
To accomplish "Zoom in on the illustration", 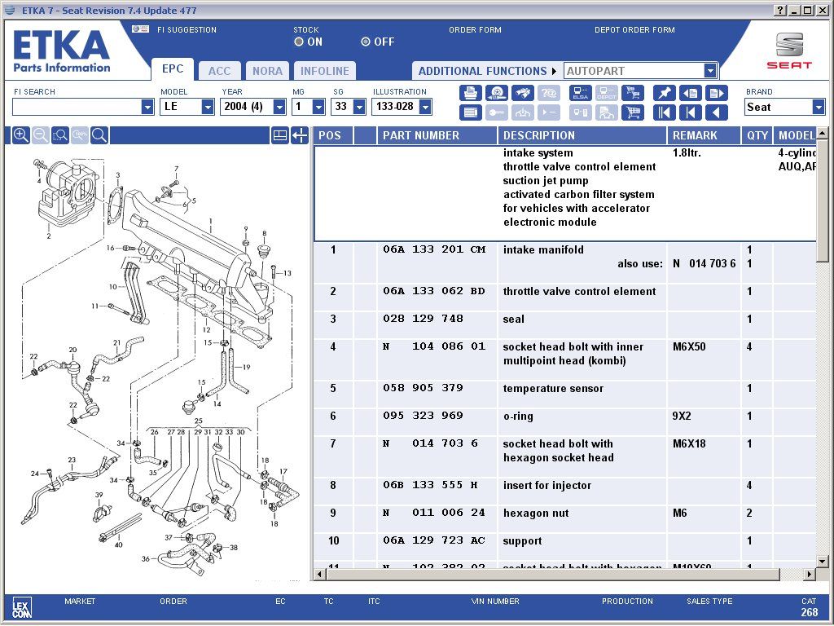I will click(x=20, y=135).
